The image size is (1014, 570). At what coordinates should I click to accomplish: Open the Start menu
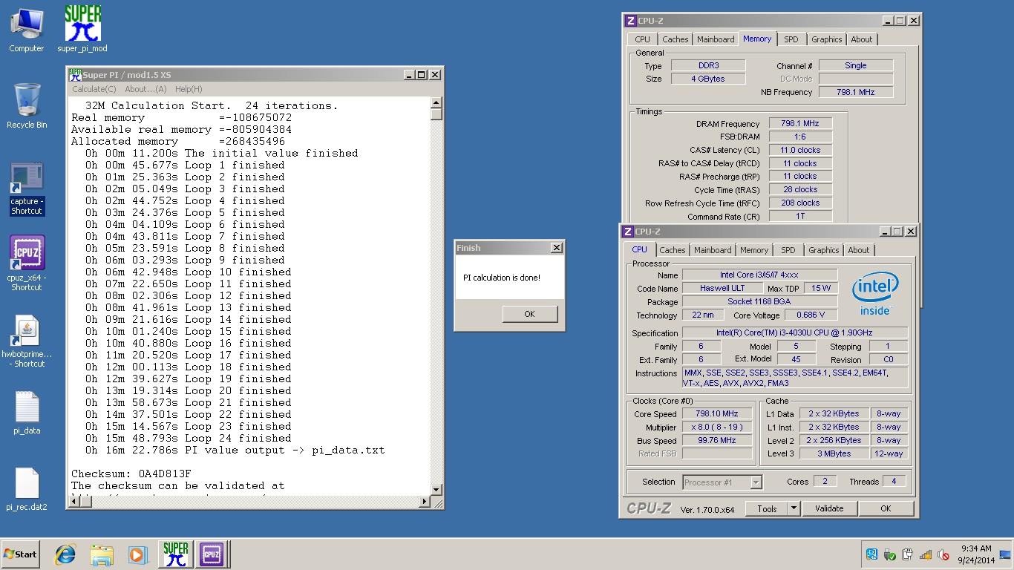click(x=20, y=554)
